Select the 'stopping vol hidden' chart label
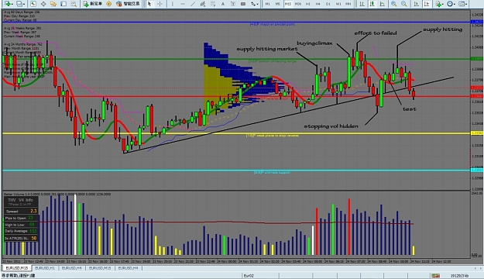Screen dimensions: 484x279 click(x=331, y=126)
